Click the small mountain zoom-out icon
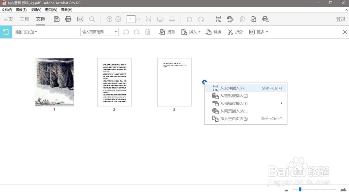The image size is (349, 194). coord(286,190)
